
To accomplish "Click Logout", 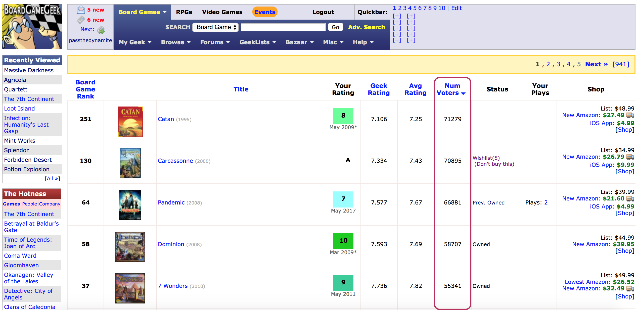I will [323, 12].
